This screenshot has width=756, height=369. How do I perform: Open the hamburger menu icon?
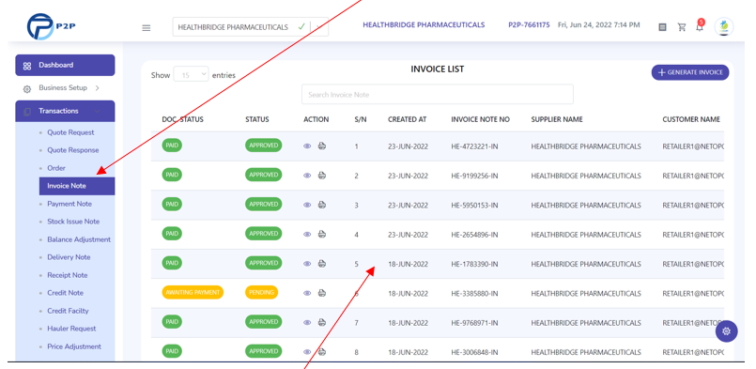pos(147,28)
